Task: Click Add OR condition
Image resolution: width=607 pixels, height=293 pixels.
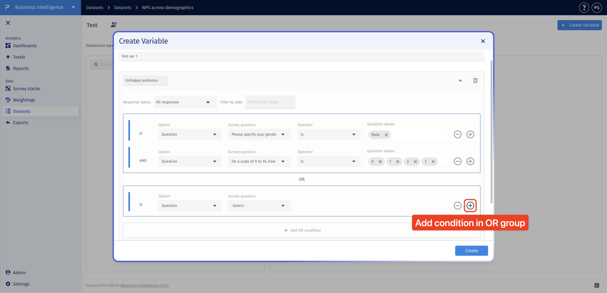Action: 302,230
